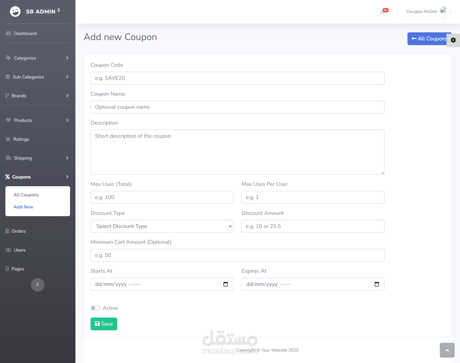Open Douglas McGee user menu
460x363 pixels.
click(x=422, y=11)
